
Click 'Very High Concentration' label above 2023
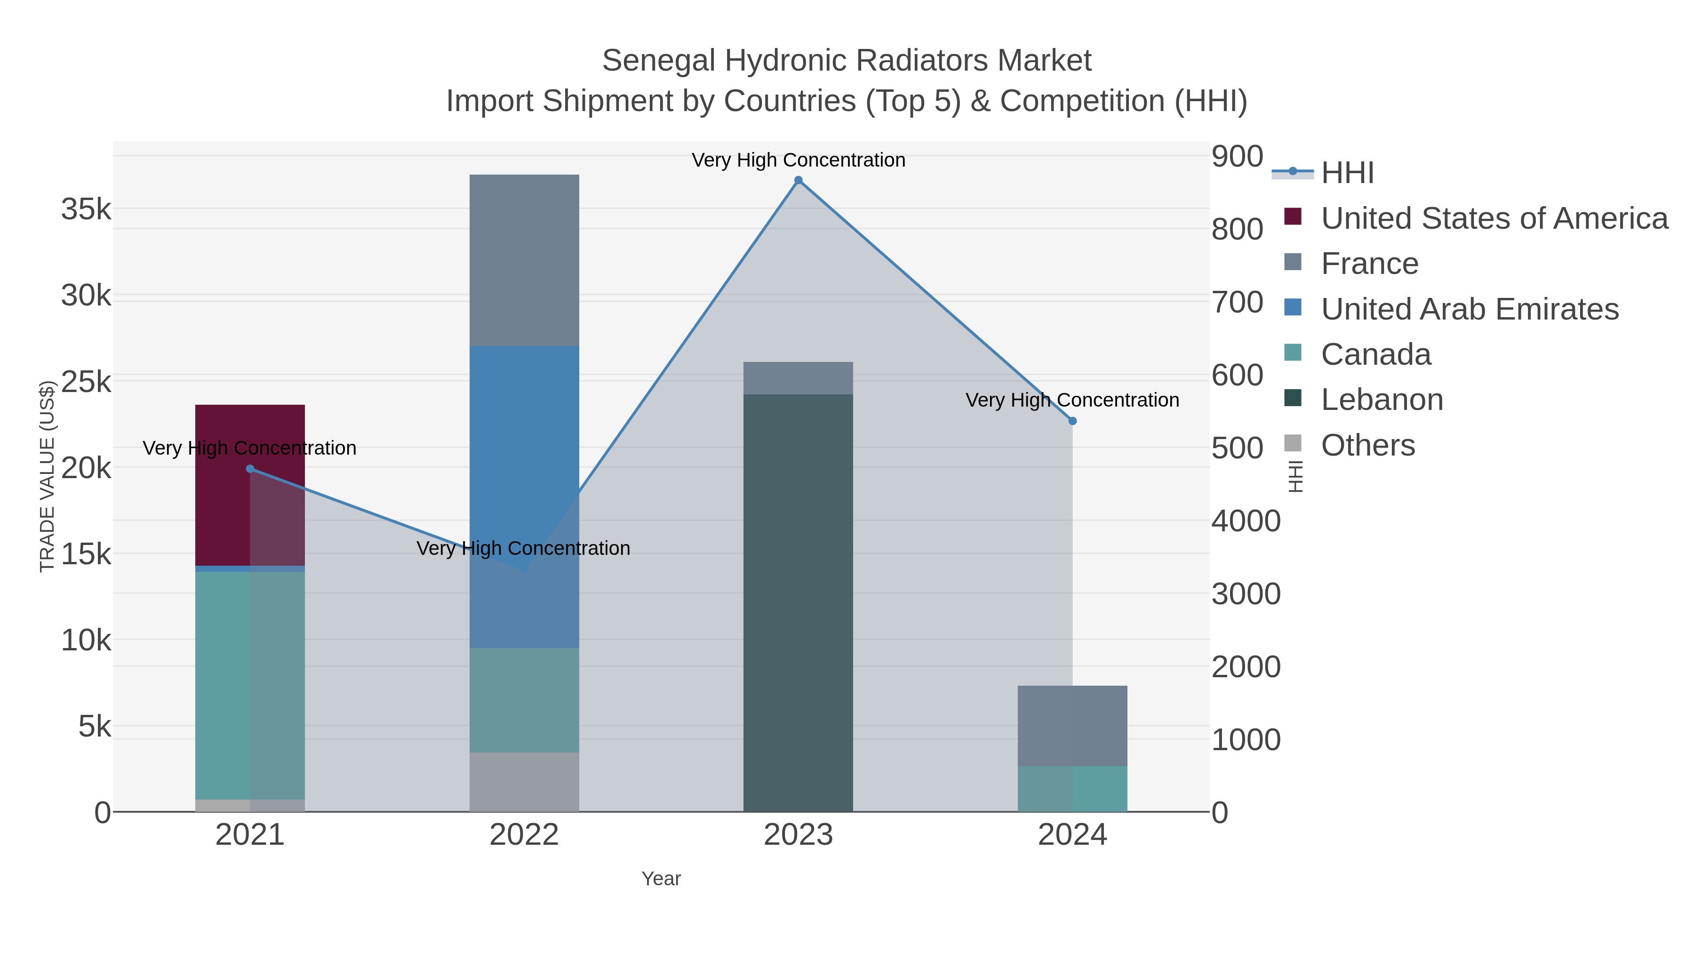pyautogui.click(x=799, y=160)
